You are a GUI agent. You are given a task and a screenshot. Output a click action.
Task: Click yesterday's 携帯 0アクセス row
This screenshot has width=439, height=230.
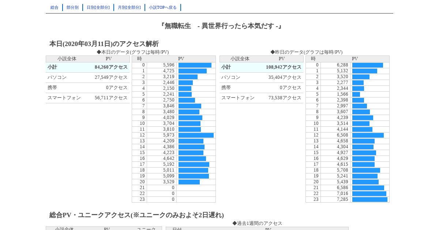[262, 88]
